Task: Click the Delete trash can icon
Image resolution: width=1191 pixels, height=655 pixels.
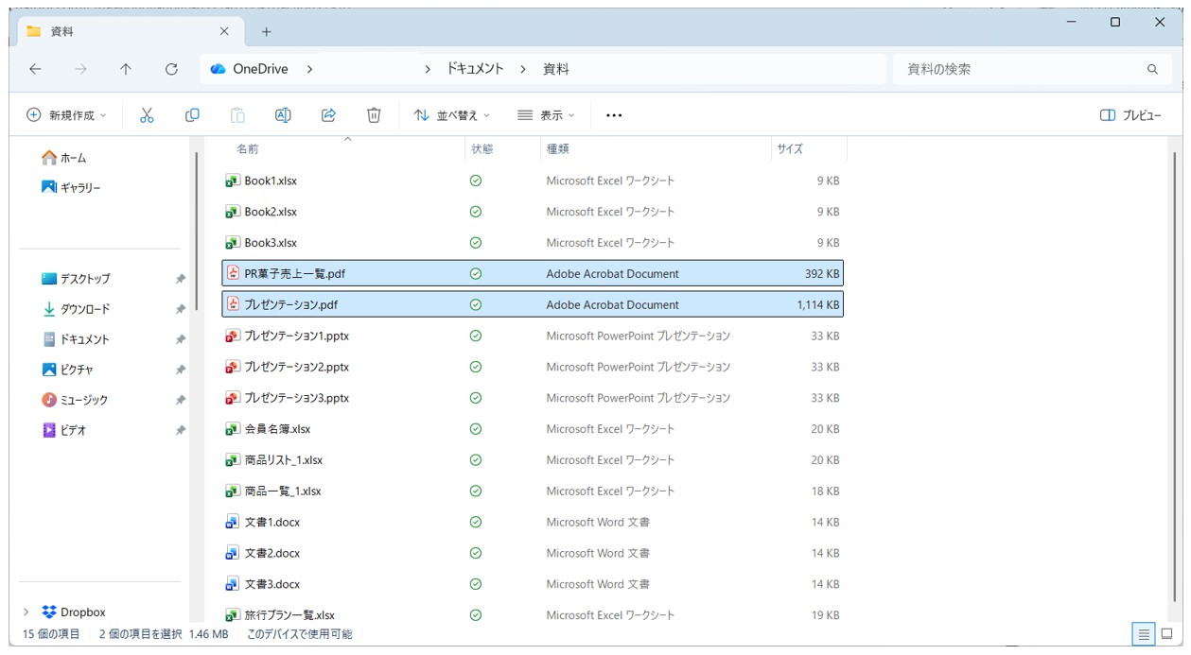Action: pos(374,115)
